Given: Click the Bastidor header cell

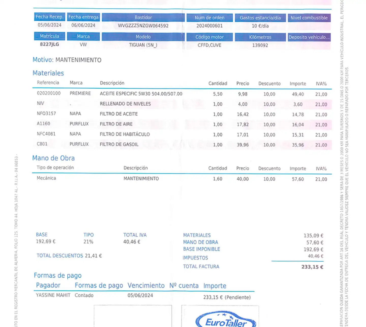Looking at the screenshot, I should [x=143, y=17].
